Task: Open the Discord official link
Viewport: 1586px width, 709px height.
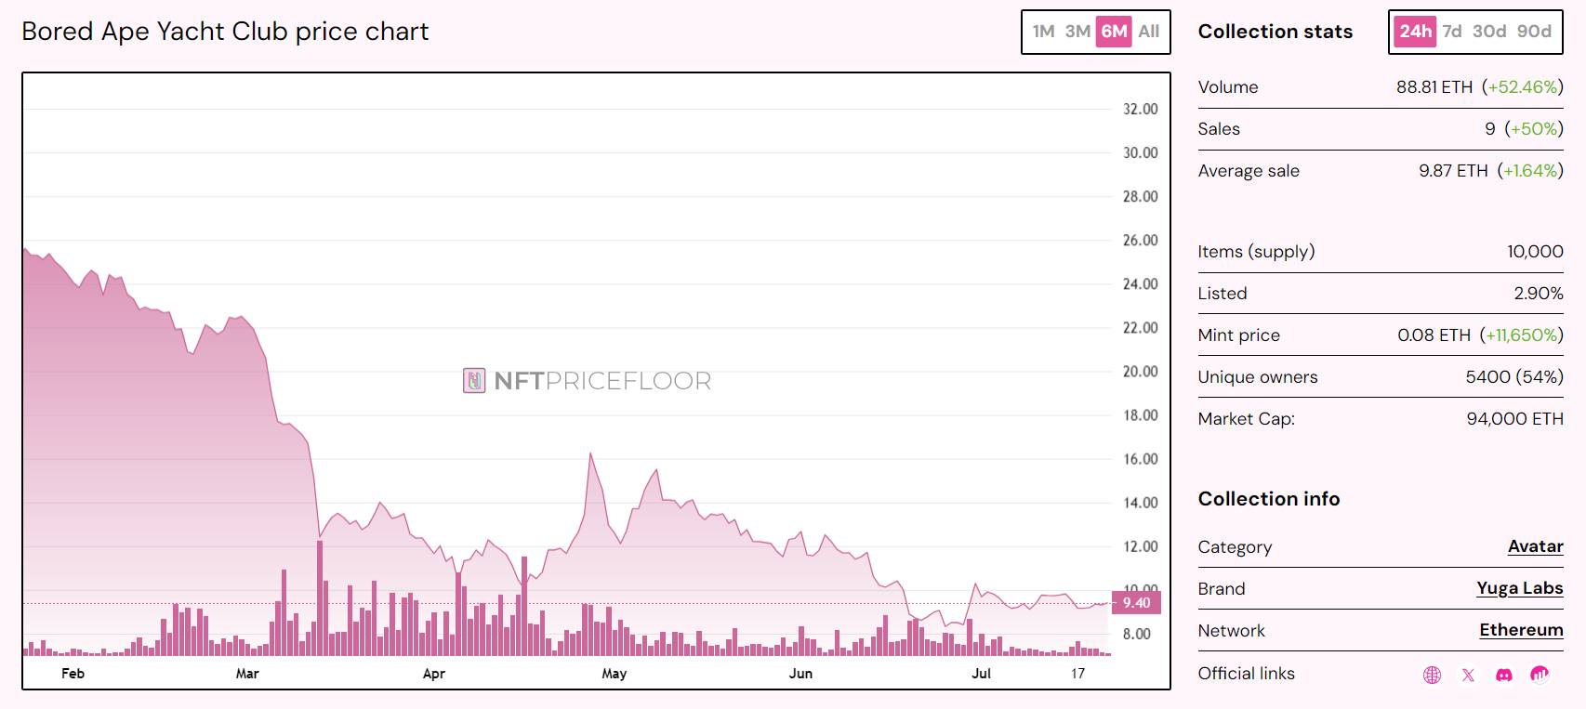Action: tap(1503, 675)
